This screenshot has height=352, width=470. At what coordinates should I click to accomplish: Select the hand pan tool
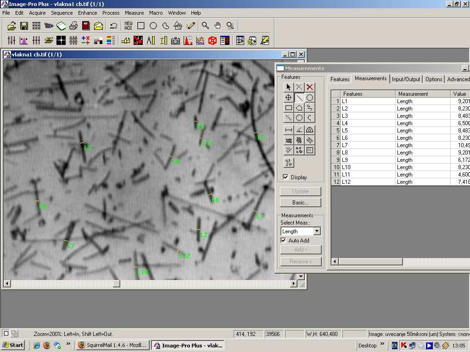[x=218, y=26]
